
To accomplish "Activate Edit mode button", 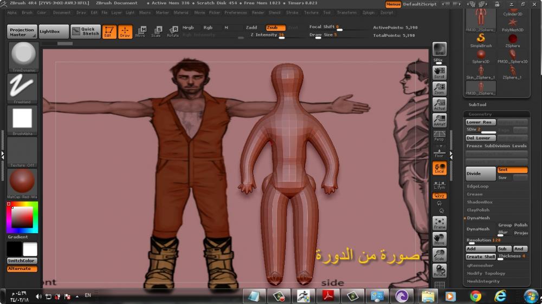I will [x=109, y=31].
